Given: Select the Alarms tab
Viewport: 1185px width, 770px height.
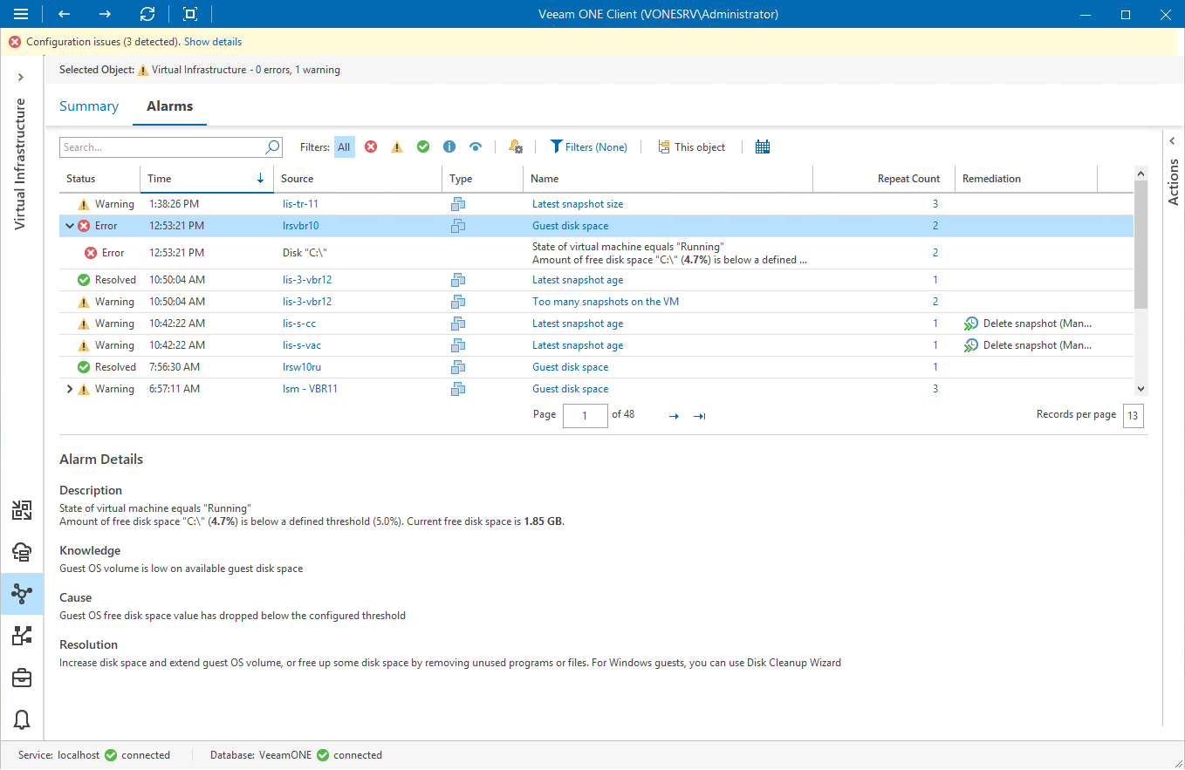Looking at the screenshot, I should (x=169, y=106).
